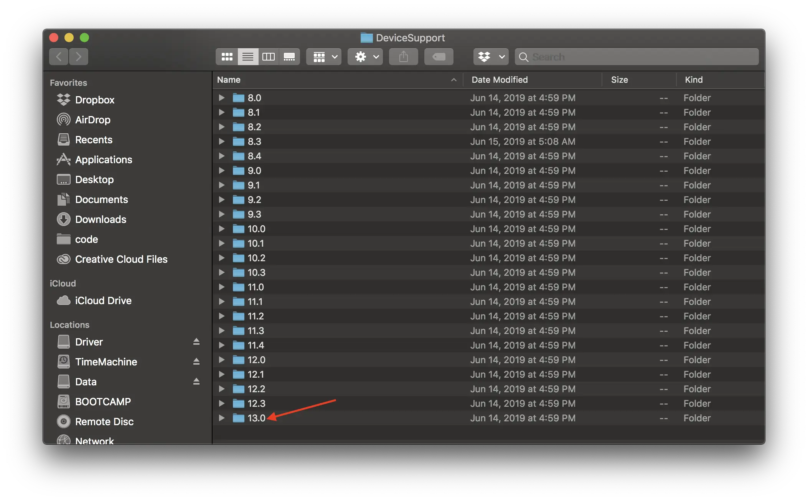Viewport: 808px width, 501px height.
Task: Open the group-by arrangement dropdown
Action: tap(324, 57)
